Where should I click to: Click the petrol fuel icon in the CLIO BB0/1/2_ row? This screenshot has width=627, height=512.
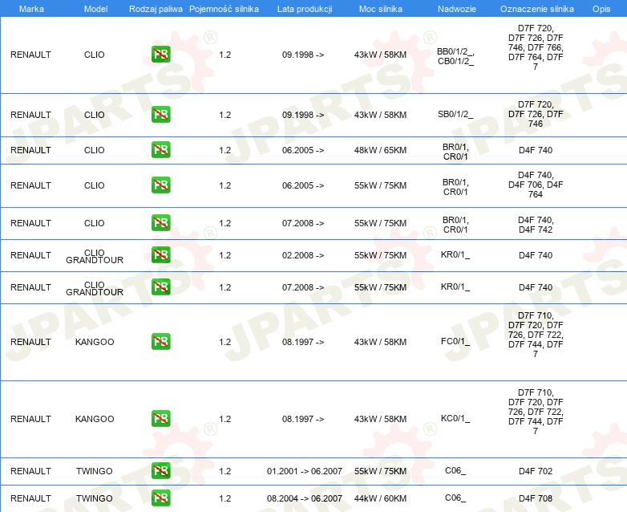click(x=160, y=54)
